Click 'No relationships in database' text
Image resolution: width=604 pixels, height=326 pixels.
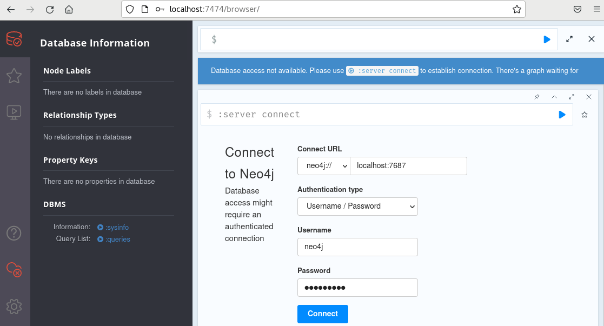(x=88, y=137)
